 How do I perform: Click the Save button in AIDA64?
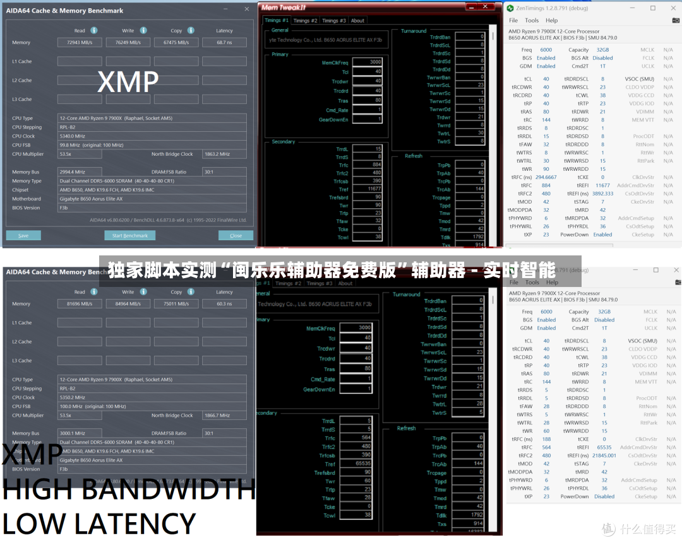click(x=23, y=235)
